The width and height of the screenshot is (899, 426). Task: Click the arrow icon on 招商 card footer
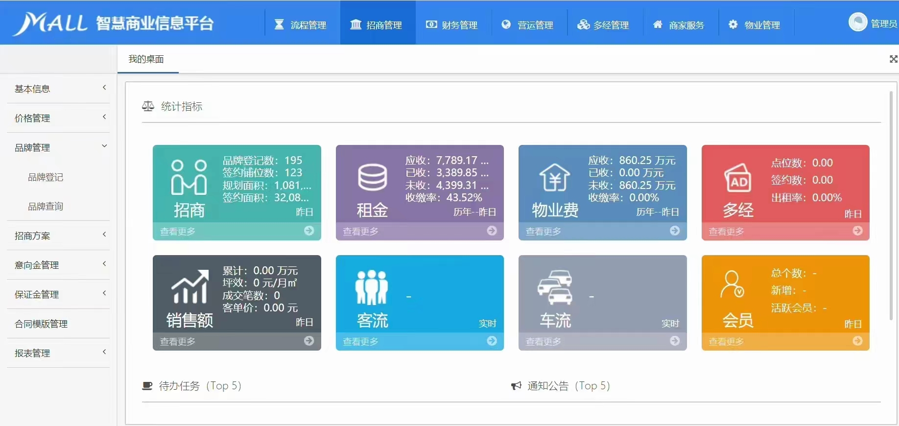coord(309,231)
